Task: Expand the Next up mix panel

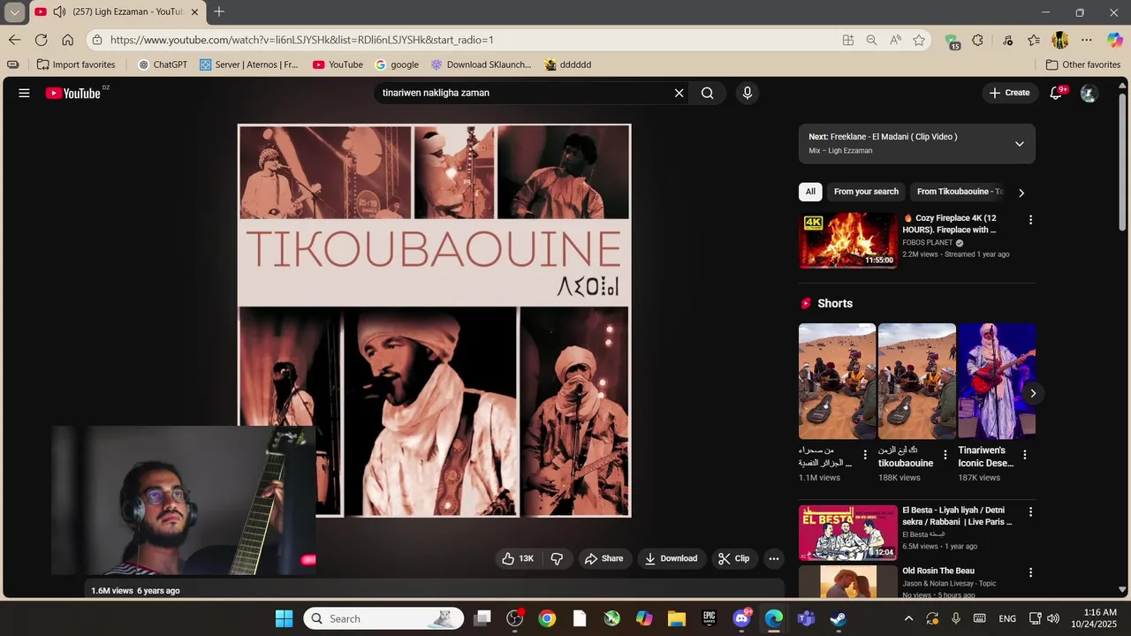Action: coord(1019,144)
